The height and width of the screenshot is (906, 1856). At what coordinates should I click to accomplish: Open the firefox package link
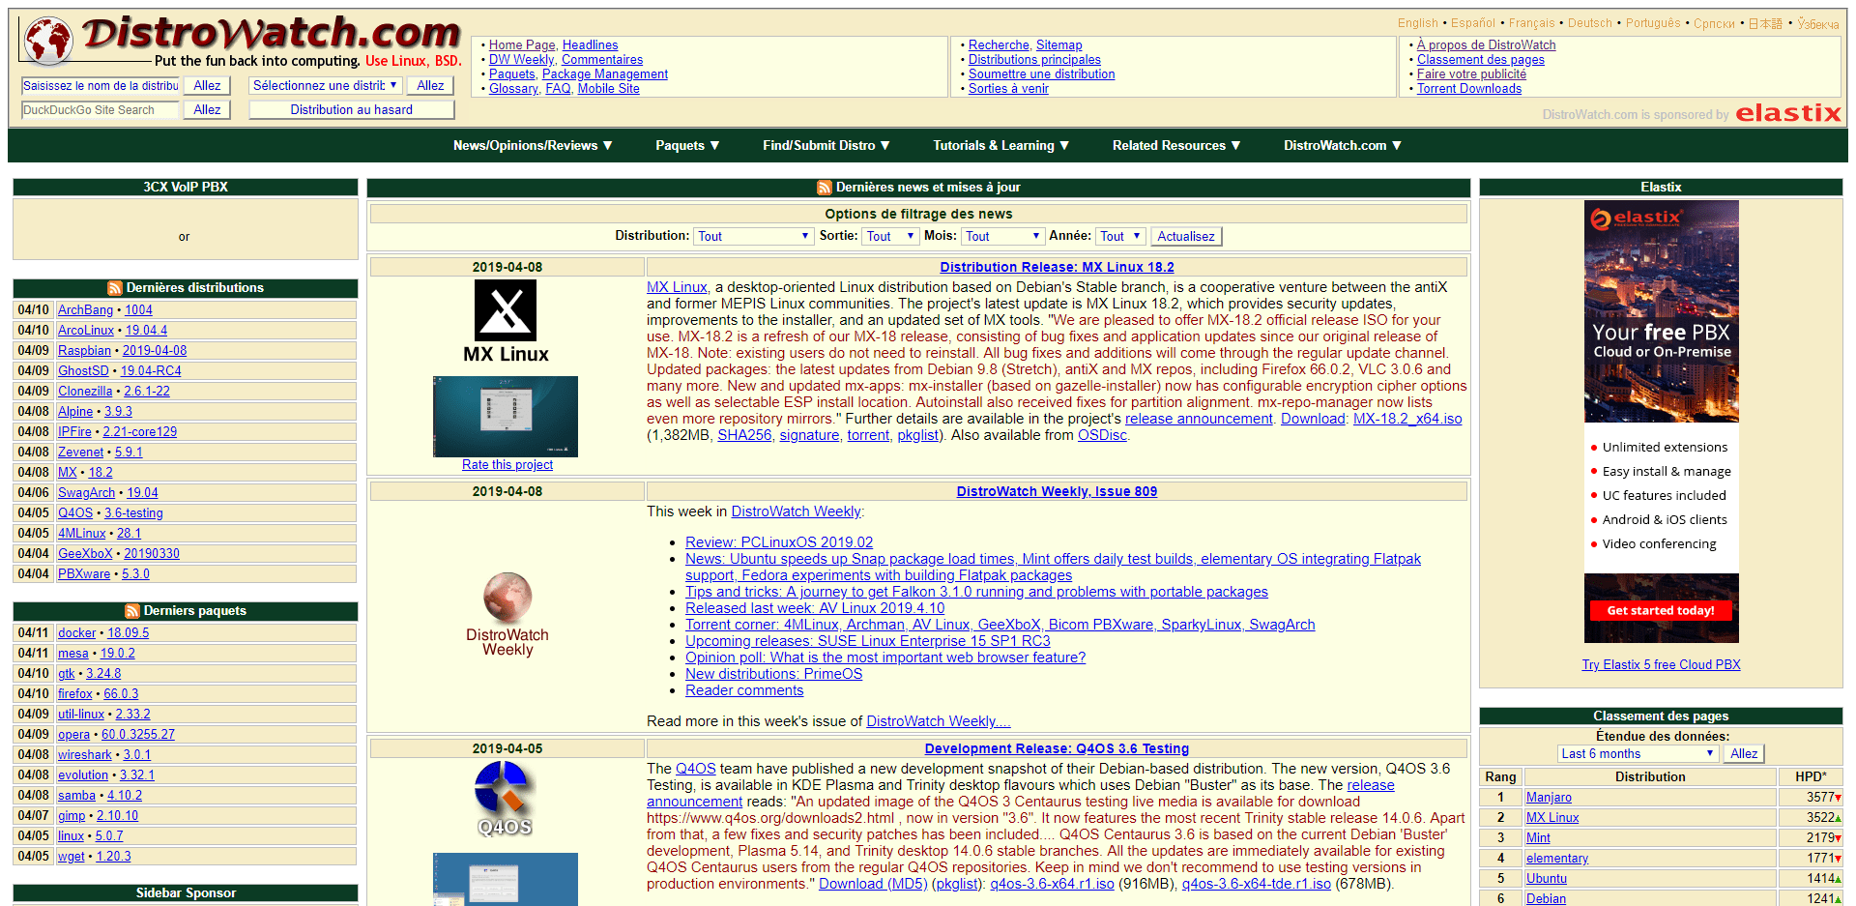74,694
